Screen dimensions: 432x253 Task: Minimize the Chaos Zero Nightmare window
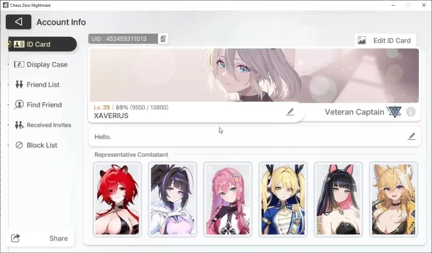[x=393, y=5]
